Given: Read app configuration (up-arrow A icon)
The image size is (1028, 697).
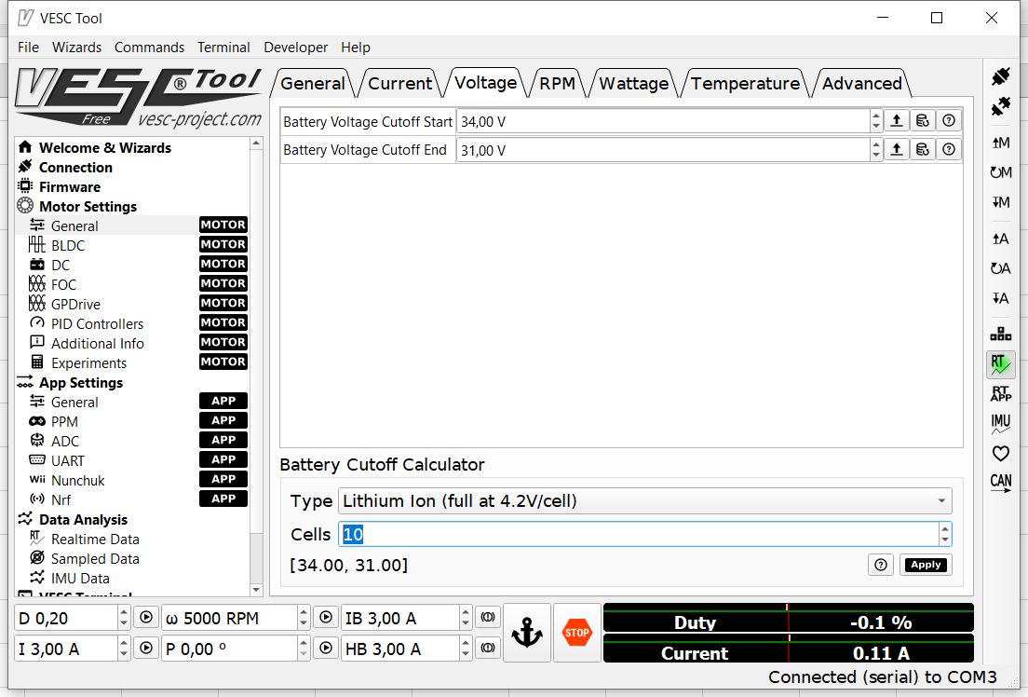Looking at the screenshot, I should coord(1000,239).
